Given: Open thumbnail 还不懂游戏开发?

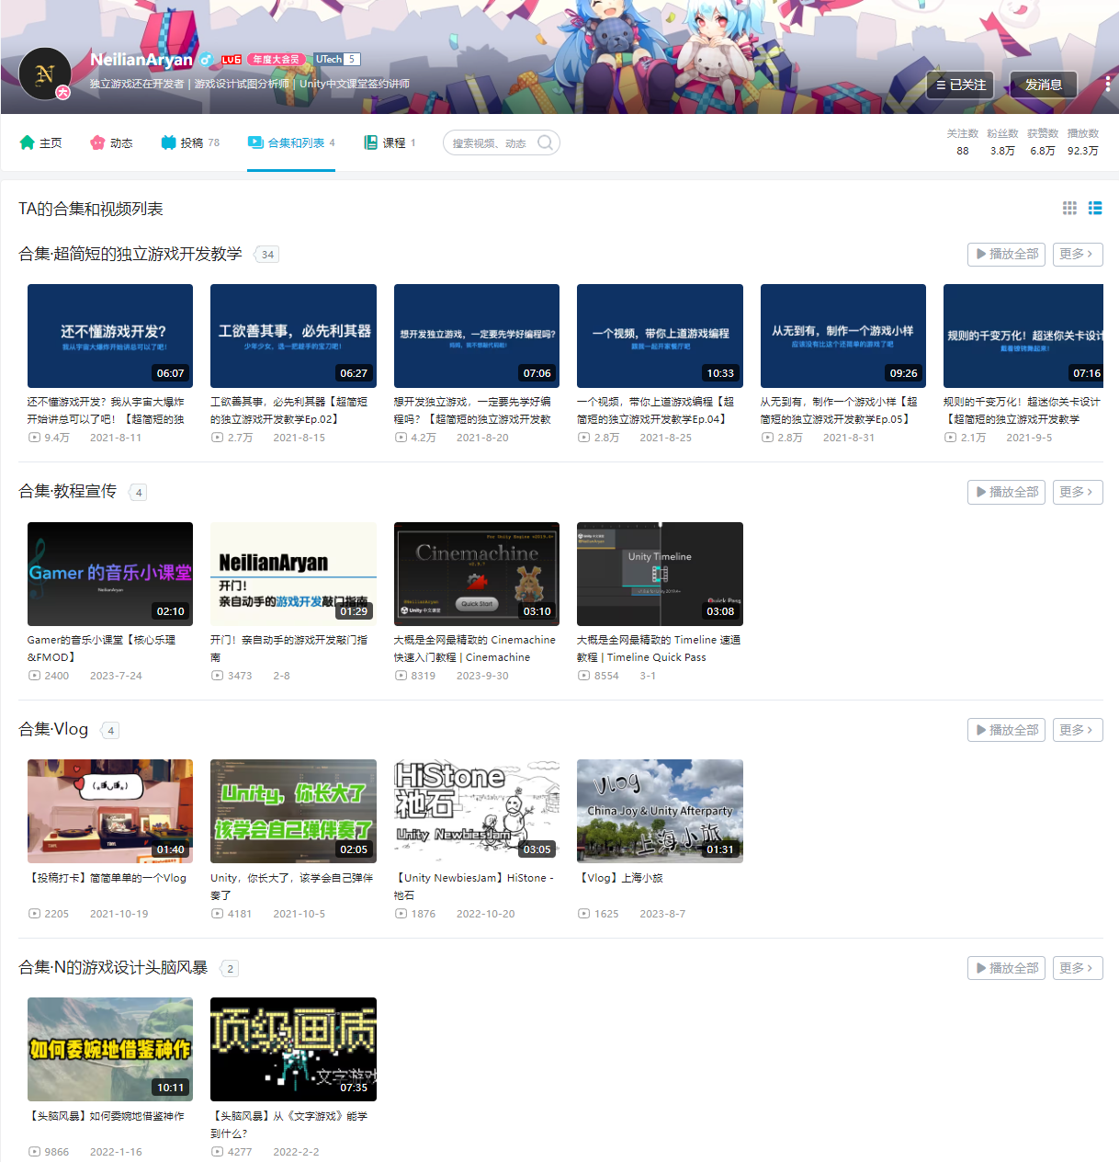Looking at the screenshot, I should pos(110,336).
